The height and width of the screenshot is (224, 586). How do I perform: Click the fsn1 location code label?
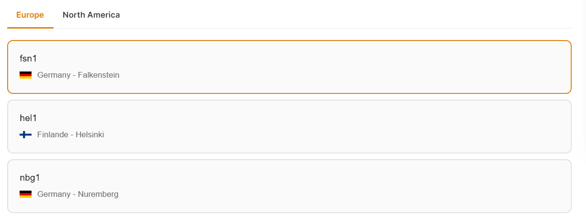pos(28,59)
